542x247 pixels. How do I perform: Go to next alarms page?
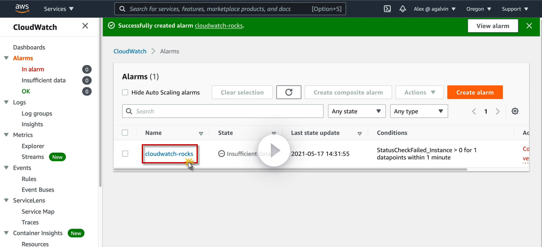(498, 111)
